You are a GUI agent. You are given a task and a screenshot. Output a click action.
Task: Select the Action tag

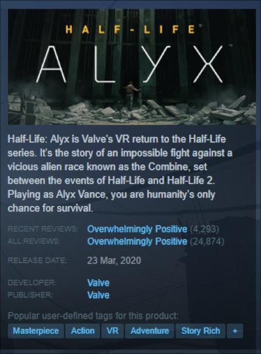[x=83, y=331]
